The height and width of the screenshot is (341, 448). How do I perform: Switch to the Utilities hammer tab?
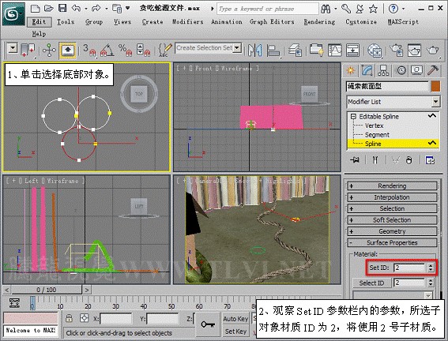click(433, 70)
